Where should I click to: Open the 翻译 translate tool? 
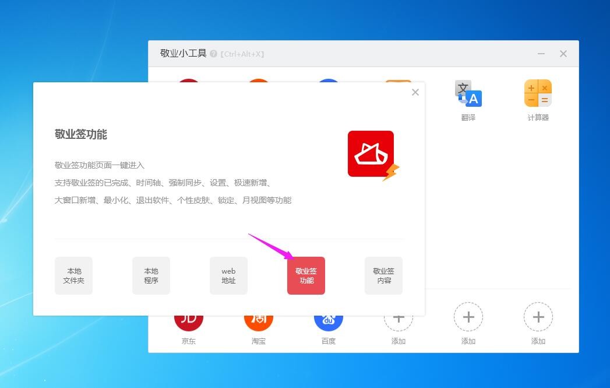pos(468,93)
